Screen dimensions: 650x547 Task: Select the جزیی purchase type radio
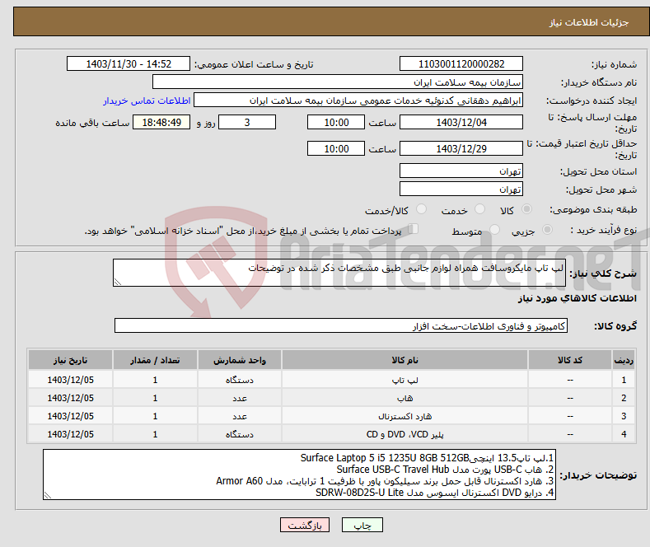tap(547, 230)
